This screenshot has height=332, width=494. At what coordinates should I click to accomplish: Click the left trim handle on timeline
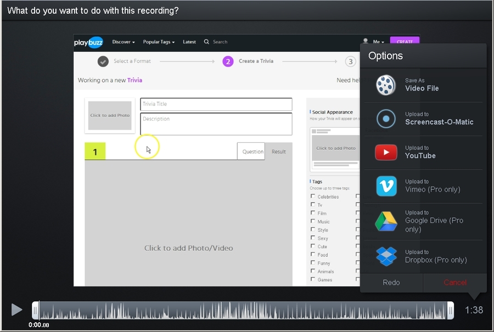35,311
